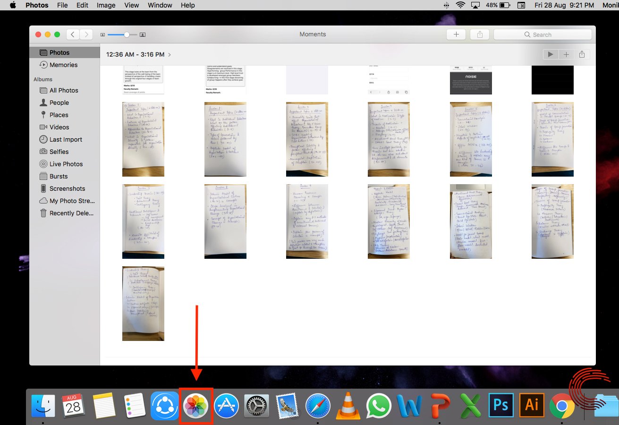Click the date and time in the menu bar
Screen dimensions: 619x425
(x=564, y=5)
